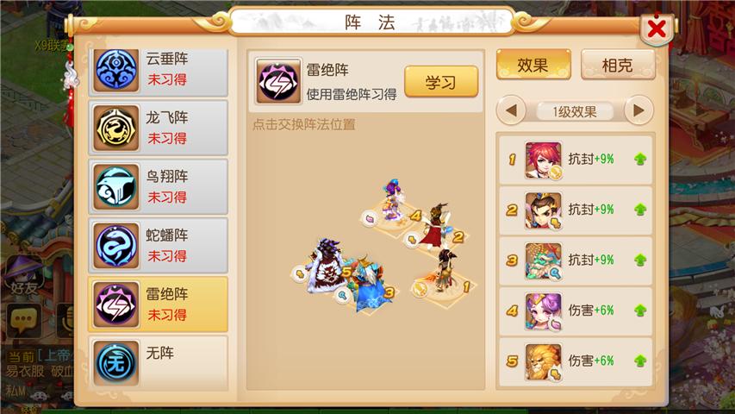This screenshot has height=414, width=735.
Task: Close the 阵法 formation window
Action: click(x=657, y=28)
